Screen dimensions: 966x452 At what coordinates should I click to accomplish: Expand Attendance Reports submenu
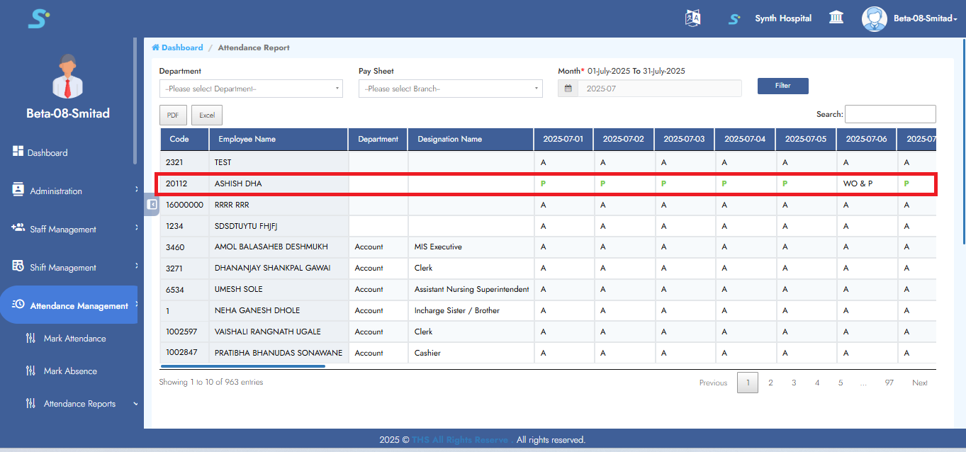click(x=79, y=404)
